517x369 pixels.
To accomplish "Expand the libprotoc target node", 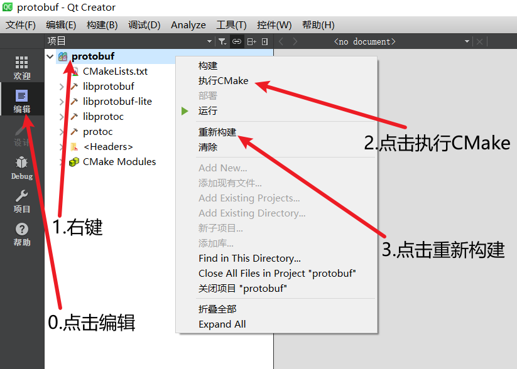I will pos(62,117).
